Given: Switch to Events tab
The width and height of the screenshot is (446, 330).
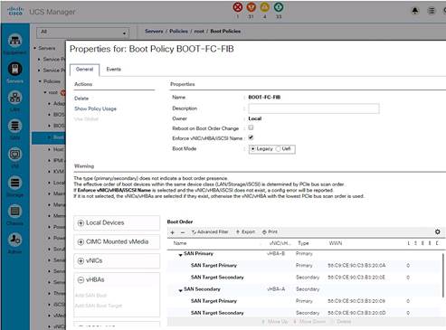Looking at the screenshot, I should [114, 70].
